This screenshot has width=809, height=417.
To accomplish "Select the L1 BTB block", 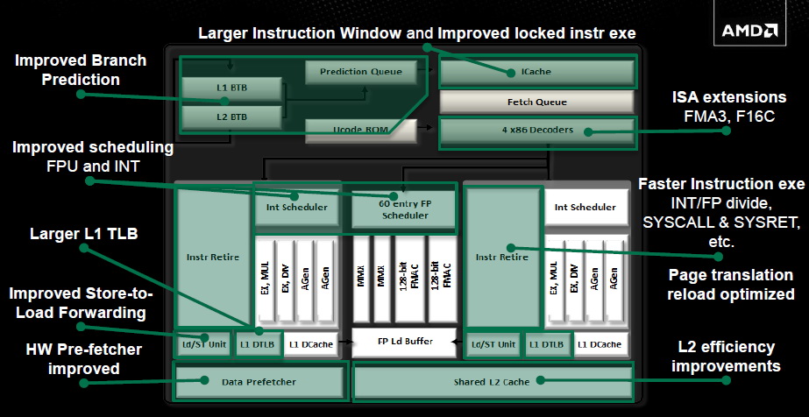I will [x=231, y=88].
